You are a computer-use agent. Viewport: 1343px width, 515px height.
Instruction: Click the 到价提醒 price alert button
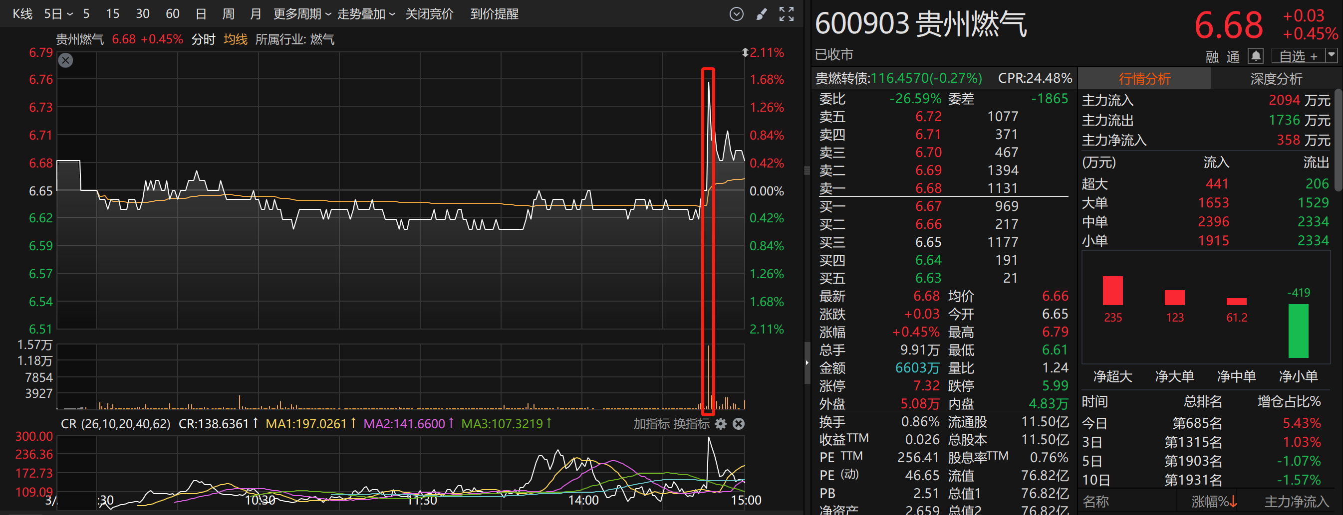pyautogui.click(x=494, y=14)
